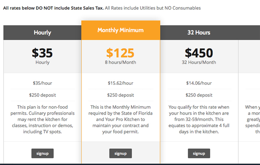Select the Hourly plan header
This screenshot has width=260, height=165.
43,33
